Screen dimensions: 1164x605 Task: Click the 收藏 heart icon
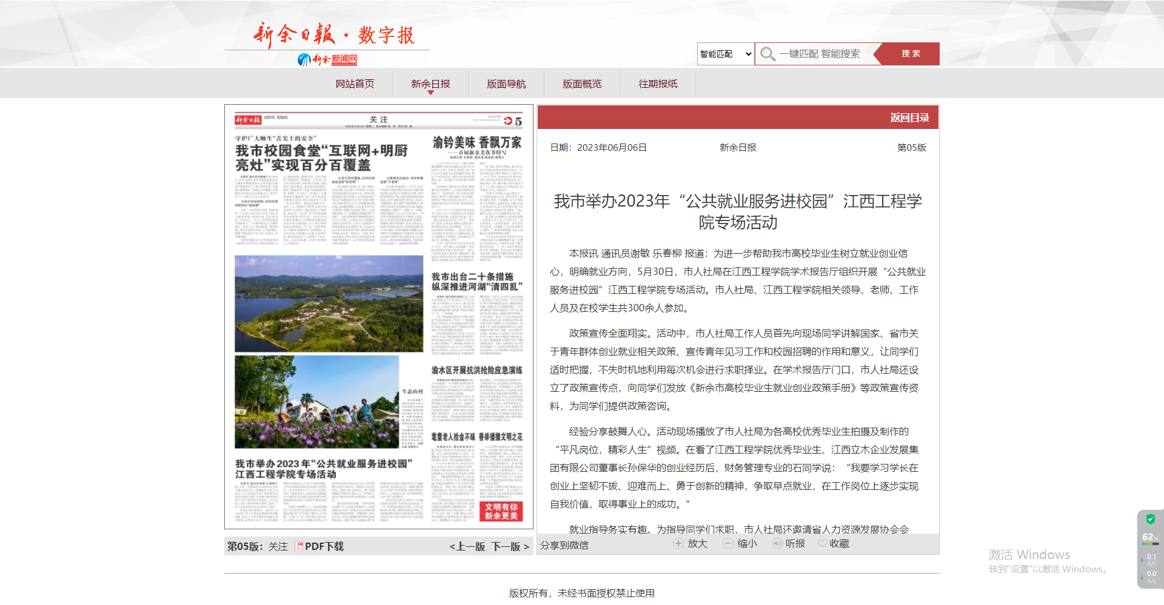click(x=822, y=544)
